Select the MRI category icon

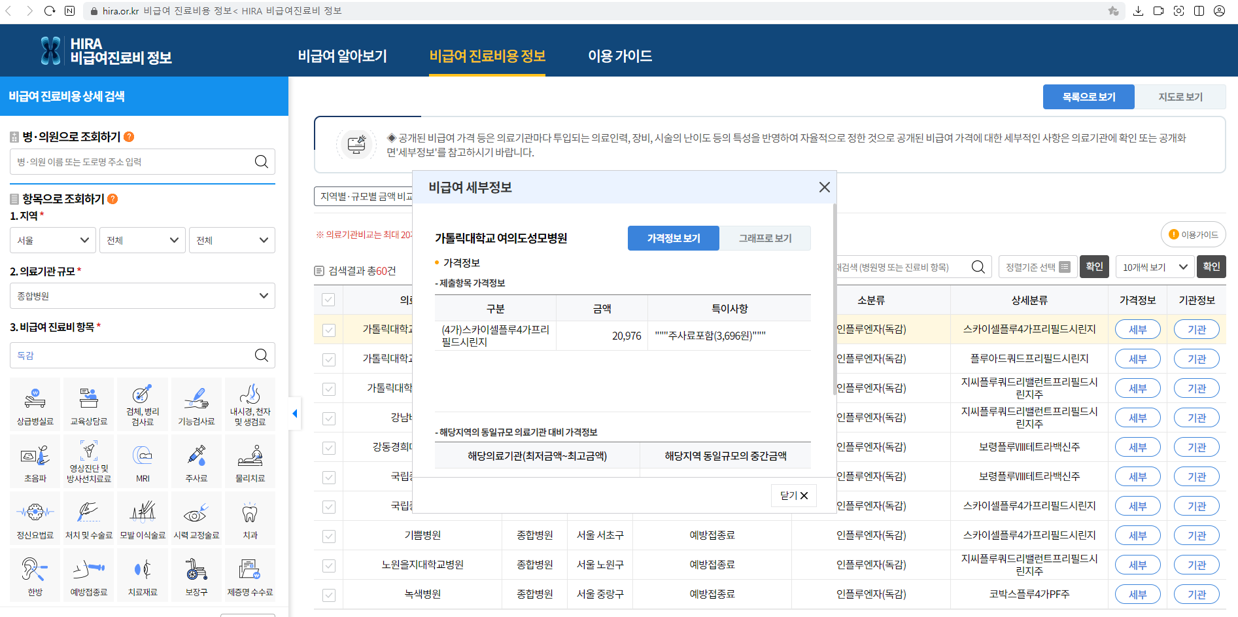[x=143, y=461]
